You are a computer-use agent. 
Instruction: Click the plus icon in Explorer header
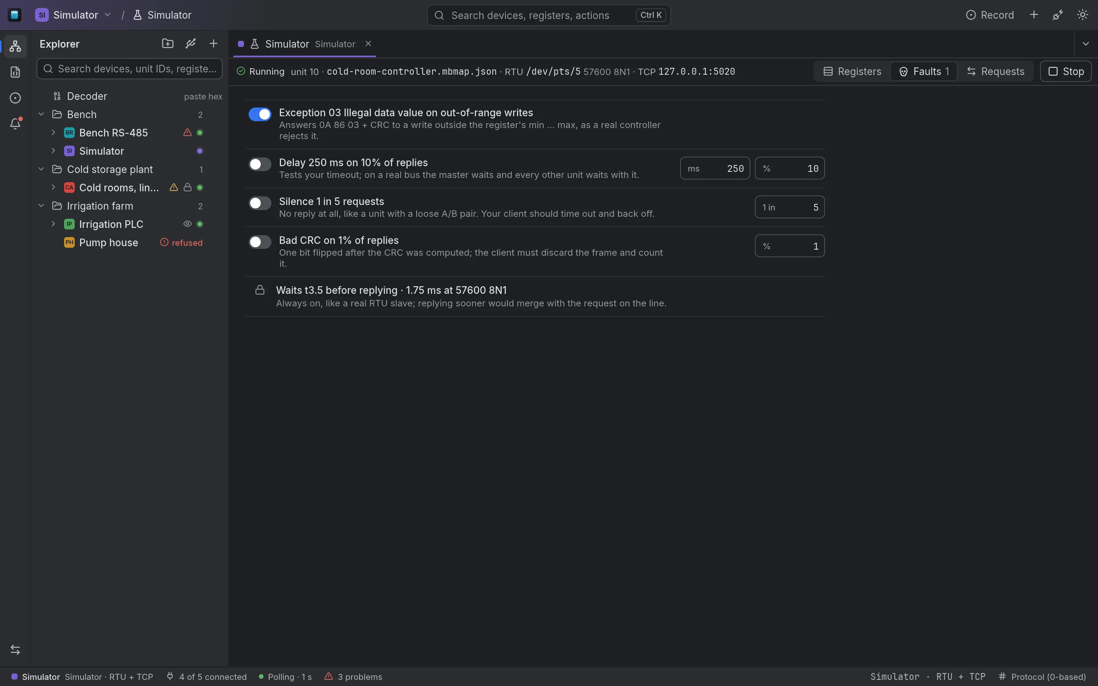click(213, 43)
